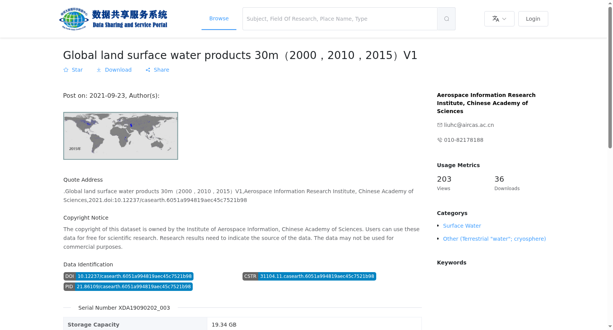Click the PID identifier badge
This screenshot has width=613, height=330.
point(128,287)
